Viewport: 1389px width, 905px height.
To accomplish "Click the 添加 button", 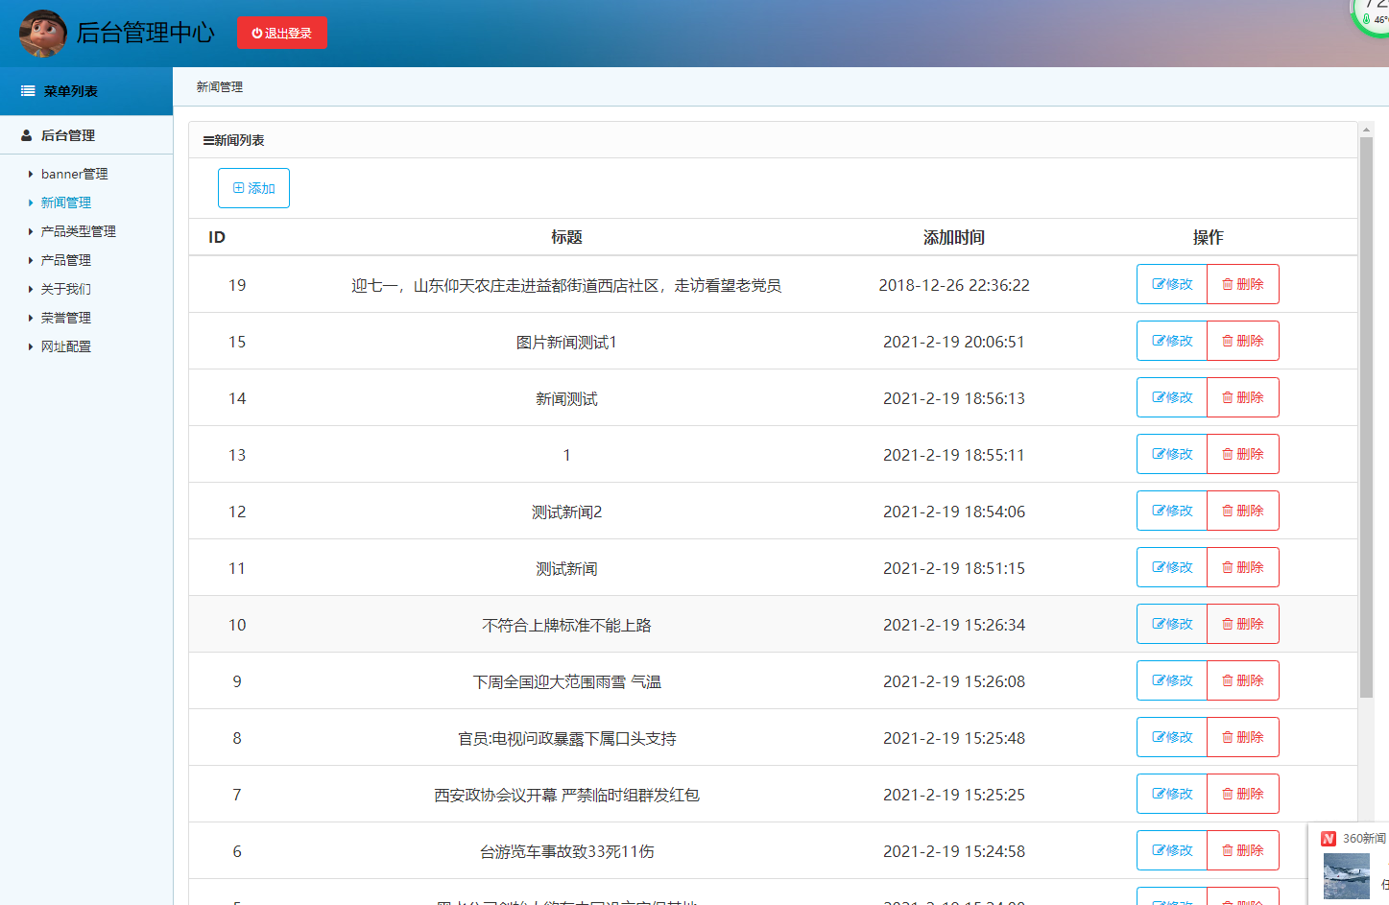I will click(x=253, y=188).
